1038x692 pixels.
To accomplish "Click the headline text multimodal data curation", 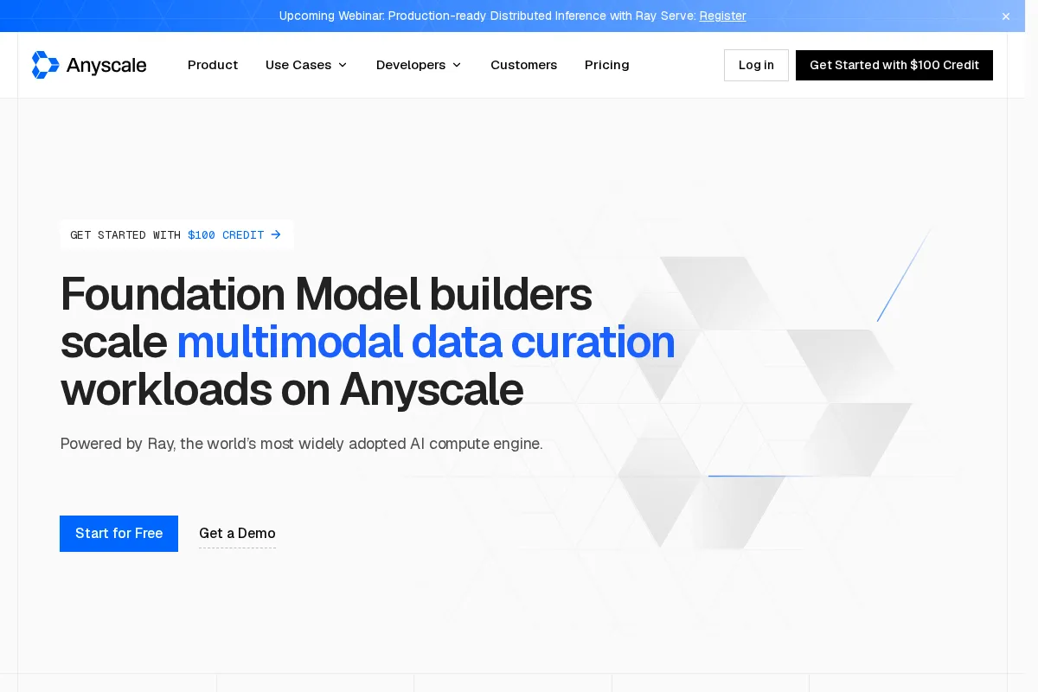I will pos(426,342).
